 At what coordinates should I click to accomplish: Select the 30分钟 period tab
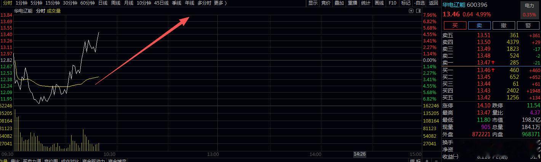70,3
